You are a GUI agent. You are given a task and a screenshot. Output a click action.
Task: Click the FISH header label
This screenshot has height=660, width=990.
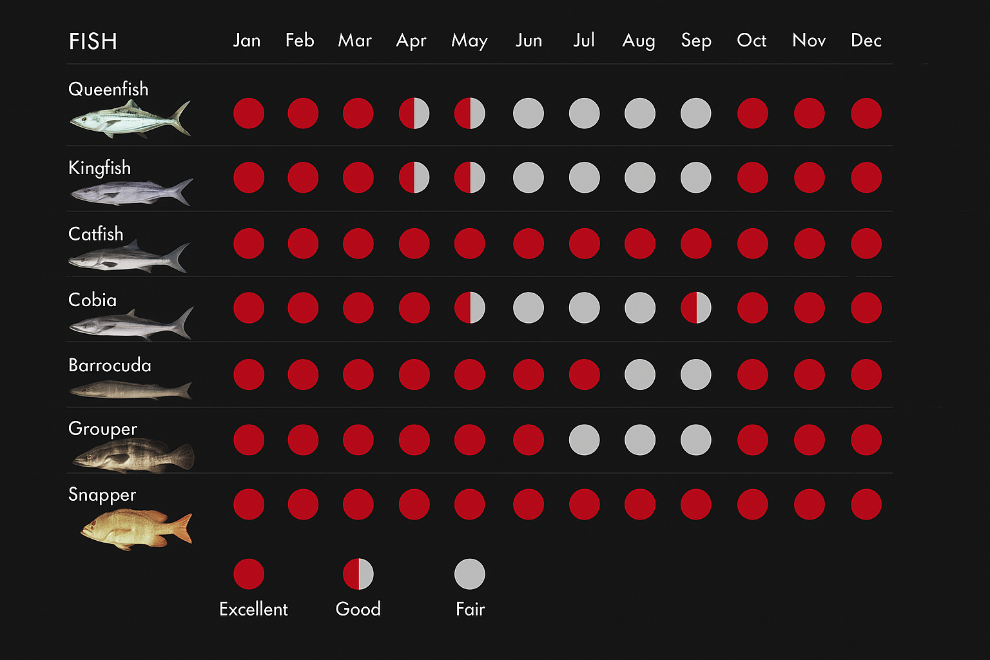93,42
